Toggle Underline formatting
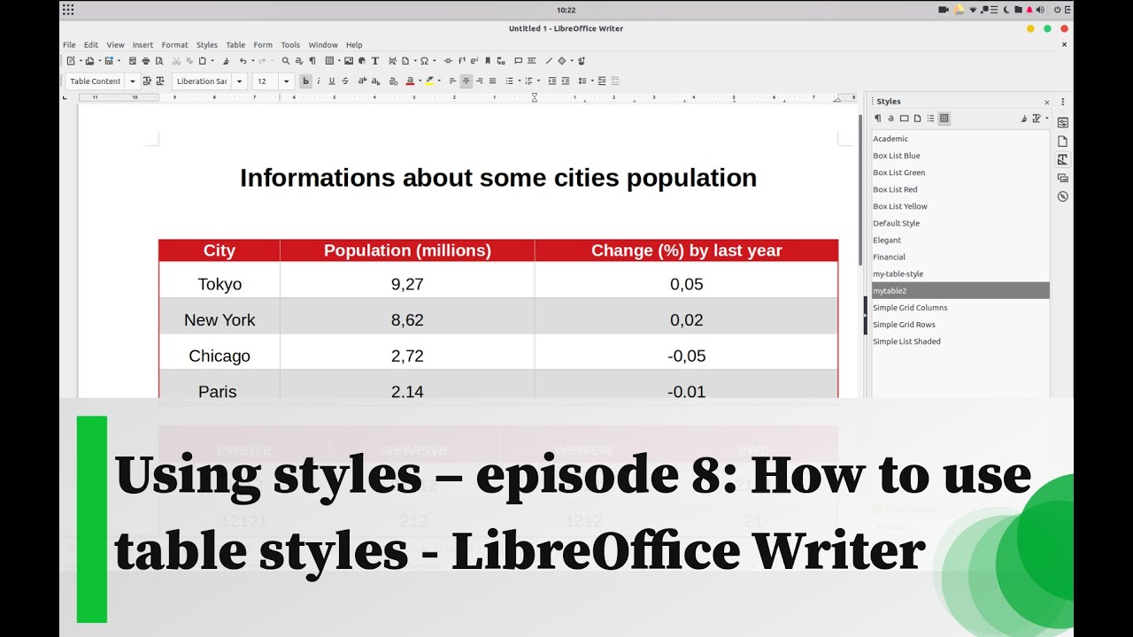The width and height of the screenshot is (1133, 637). click(332, 81)
